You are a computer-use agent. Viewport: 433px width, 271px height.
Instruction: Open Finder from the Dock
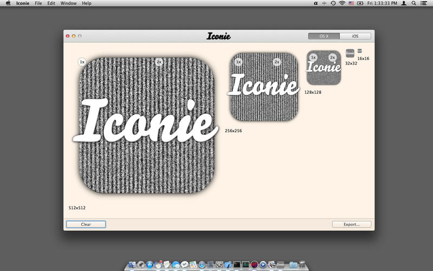[132, 264]
